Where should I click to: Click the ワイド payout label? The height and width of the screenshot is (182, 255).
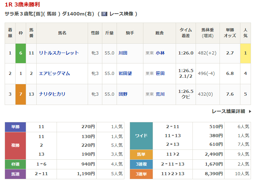141,136
